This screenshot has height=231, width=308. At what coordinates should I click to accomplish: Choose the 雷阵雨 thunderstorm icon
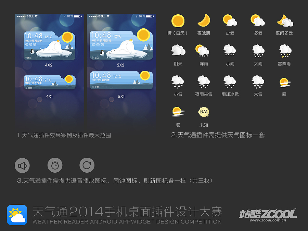[285, 51]
